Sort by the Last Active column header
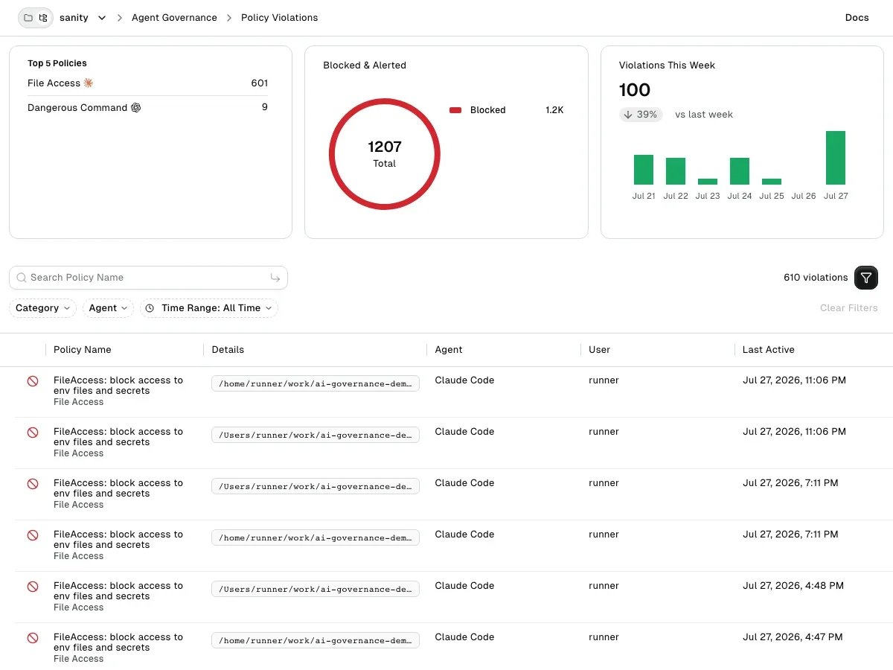 tap(769, 350)
